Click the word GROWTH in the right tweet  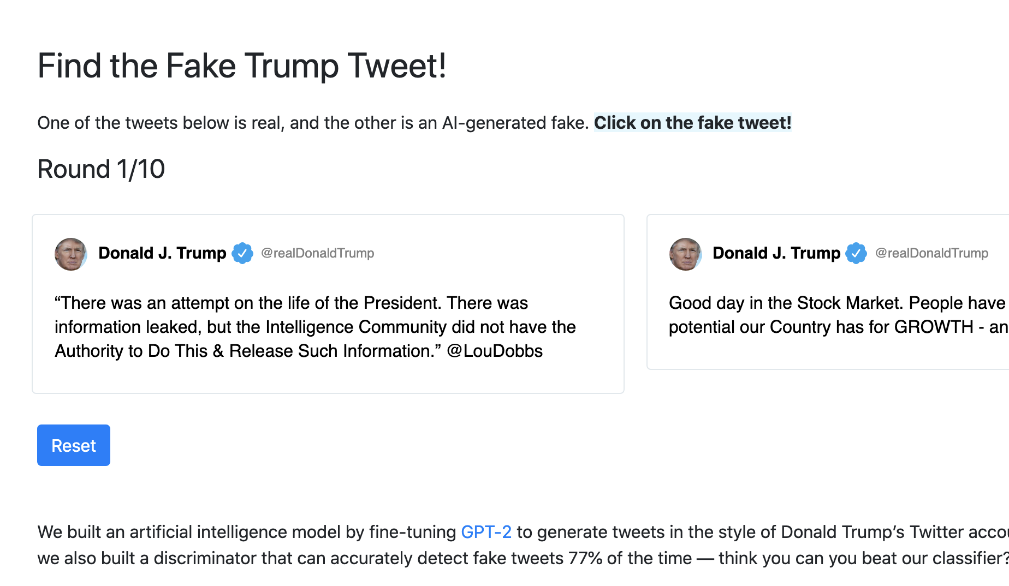pyautogui.click(x=934, y=327)
